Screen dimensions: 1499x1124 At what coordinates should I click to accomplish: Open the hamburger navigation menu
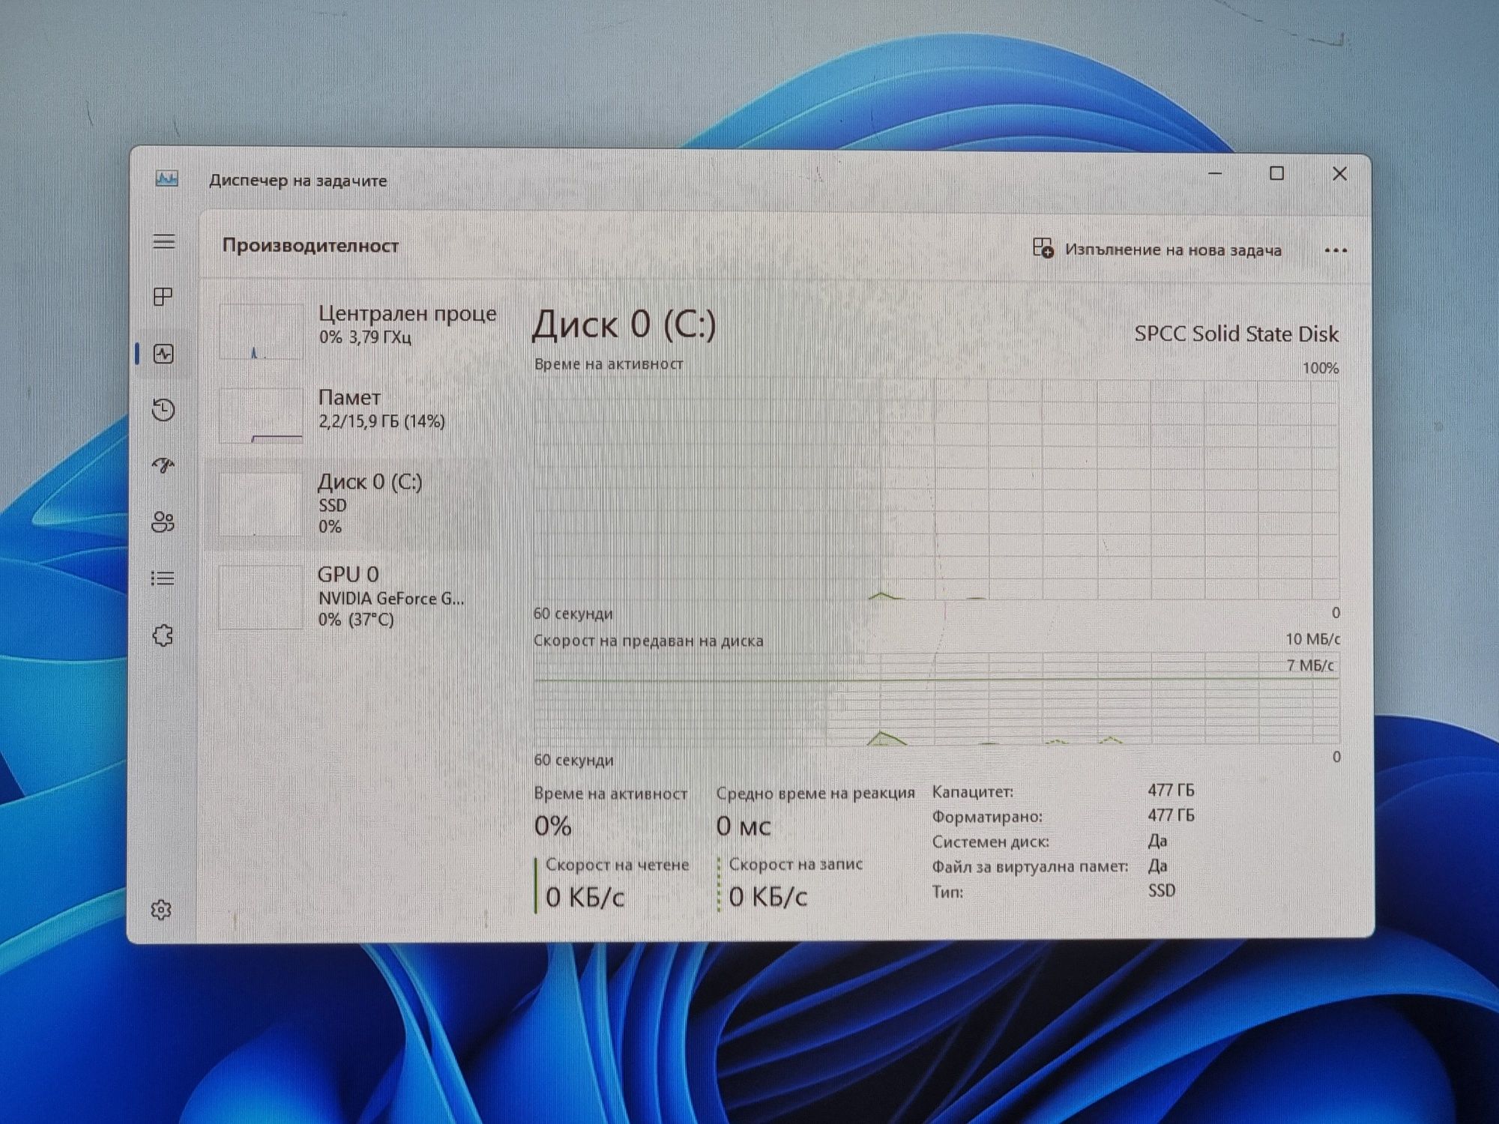(x=163, y=241)
